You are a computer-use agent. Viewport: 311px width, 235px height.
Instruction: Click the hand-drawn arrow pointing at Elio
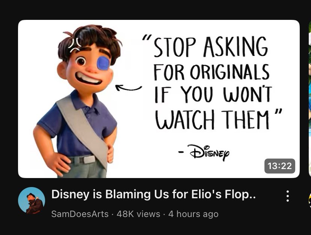[128, 88]
